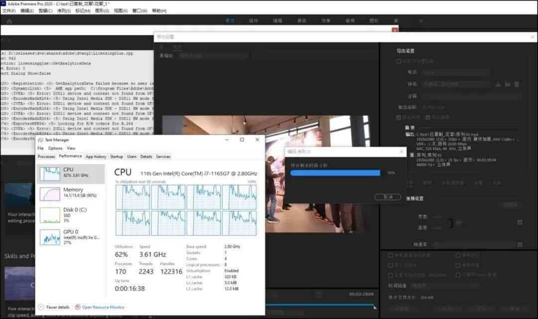Toggle frame rate match source checkbox
This screenshot has height=319, width=538.
click(x=520, y=245)
